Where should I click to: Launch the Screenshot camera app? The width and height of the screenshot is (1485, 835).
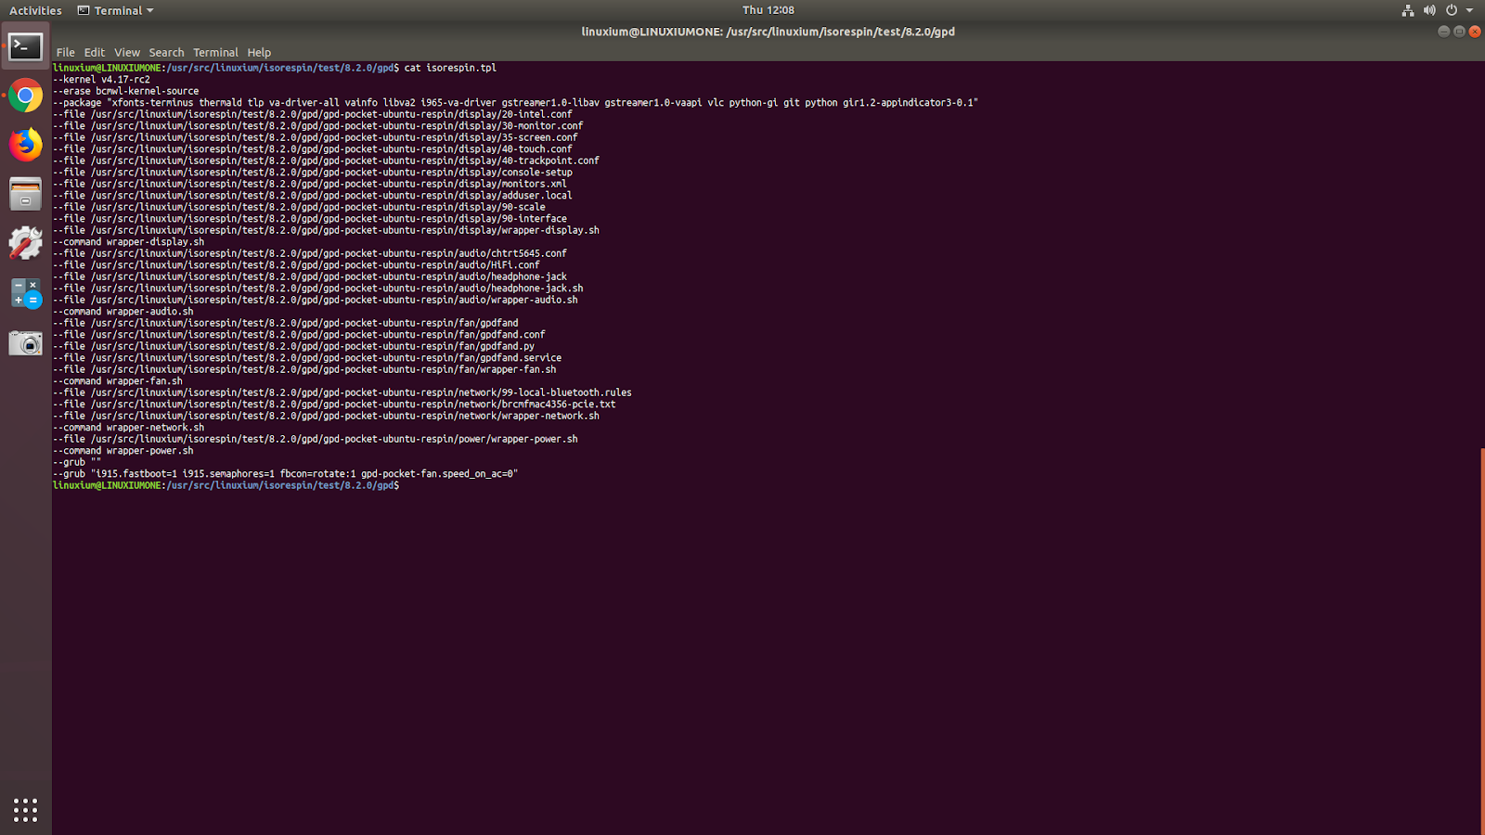pyautogui.click(x=25, y=342)
